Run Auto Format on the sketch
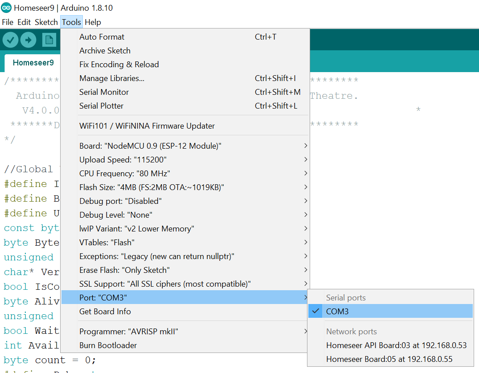 (102, 36)
